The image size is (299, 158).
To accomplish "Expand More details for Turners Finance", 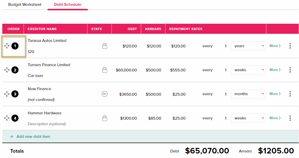I will (275, 70).
